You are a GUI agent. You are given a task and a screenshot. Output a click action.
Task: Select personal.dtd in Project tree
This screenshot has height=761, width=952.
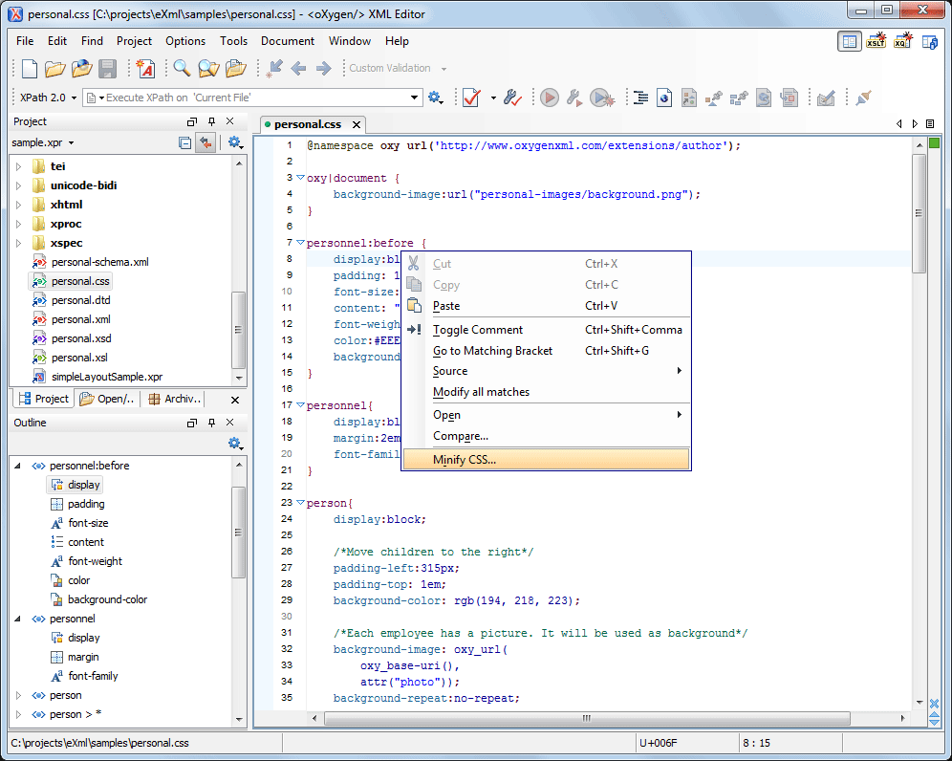point(80,300)
